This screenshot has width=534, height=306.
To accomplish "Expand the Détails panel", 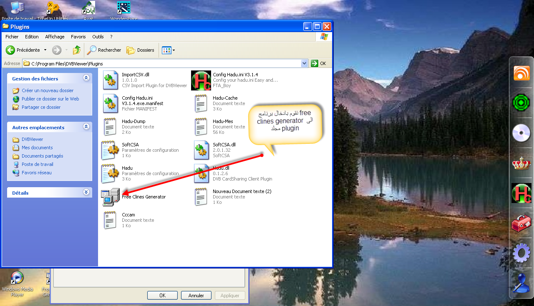I will [x=86, y=192].
